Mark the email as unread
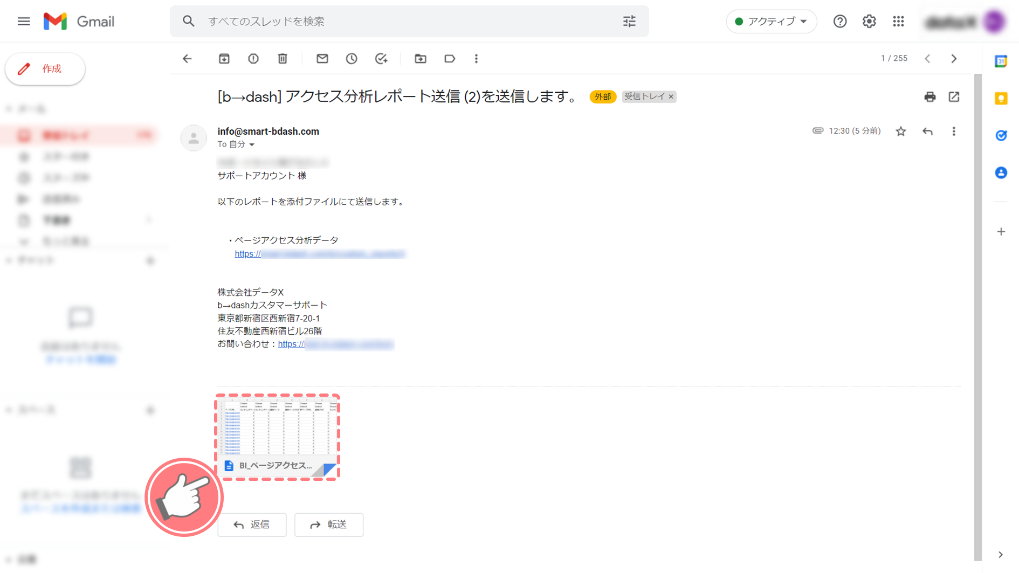The width and height of the screenshot is (1019, 573). 322,58
